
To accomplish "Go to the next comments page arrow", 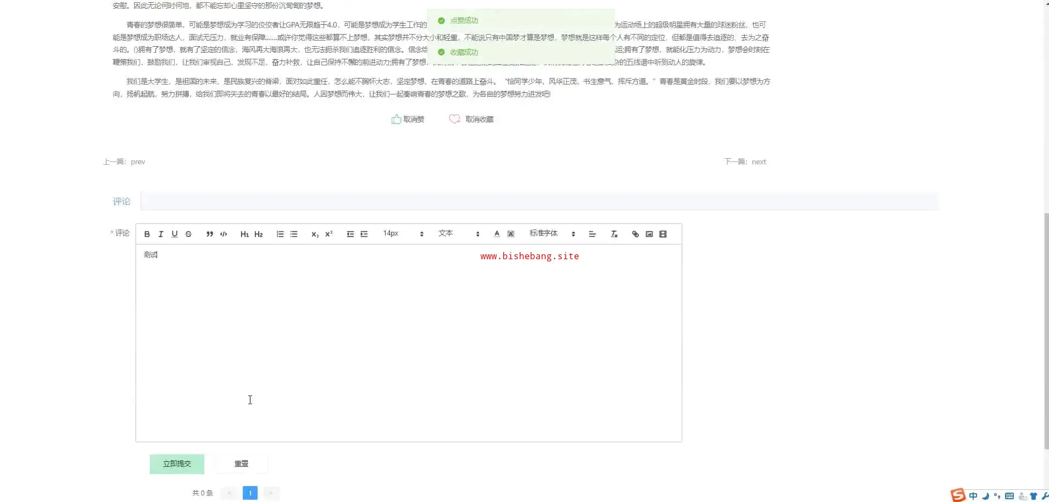I will (x=271, y=493).
